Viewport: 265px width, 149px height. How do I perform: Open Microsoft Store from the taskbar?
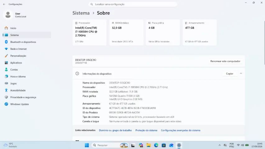164,145
